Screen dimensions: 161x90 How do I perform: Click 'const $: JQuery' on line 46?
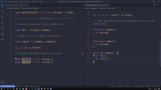(103, 53)
